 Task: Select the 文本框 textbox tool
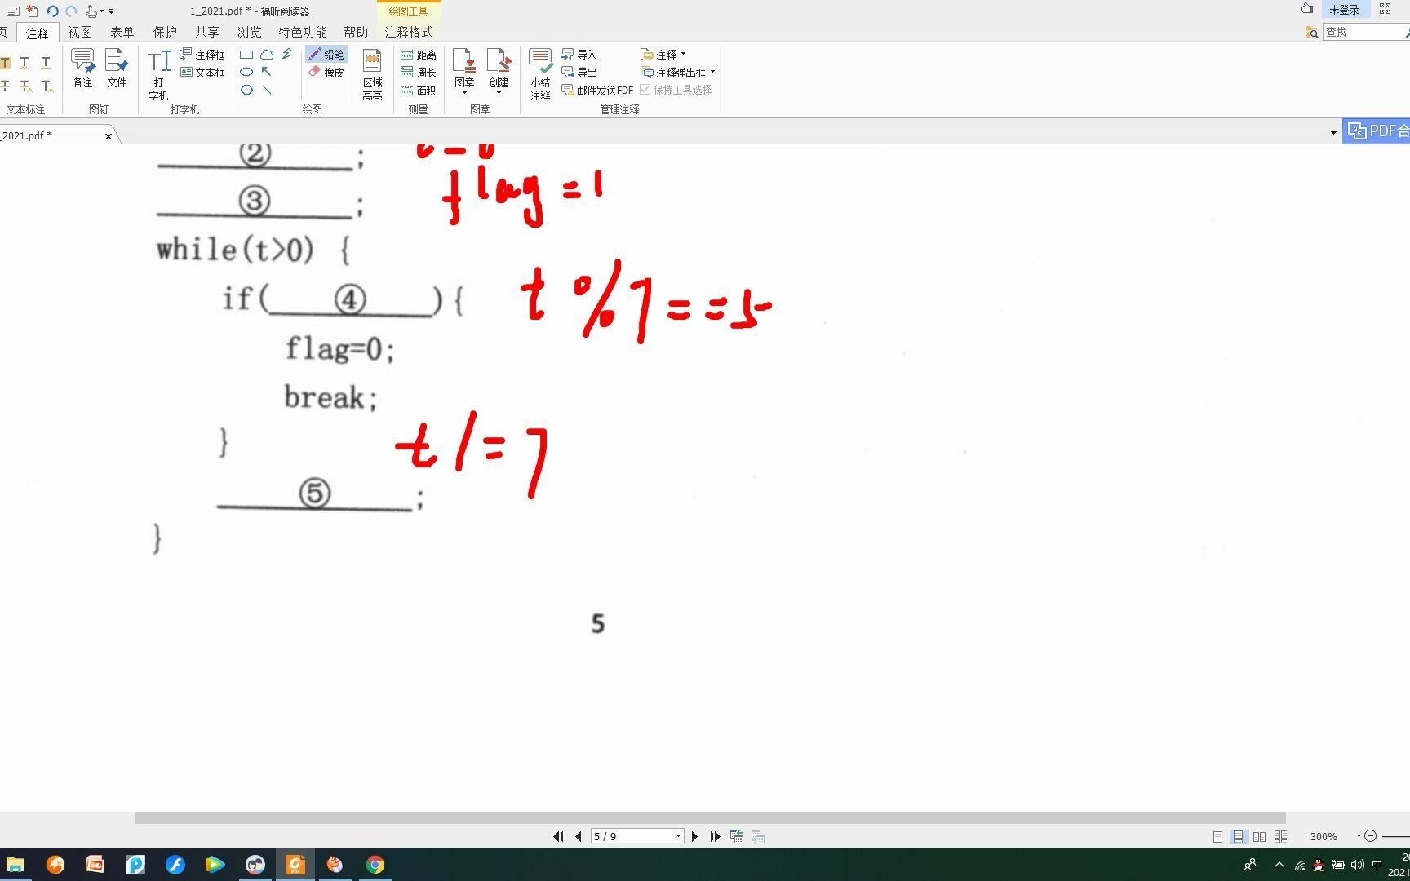[202, 73]
